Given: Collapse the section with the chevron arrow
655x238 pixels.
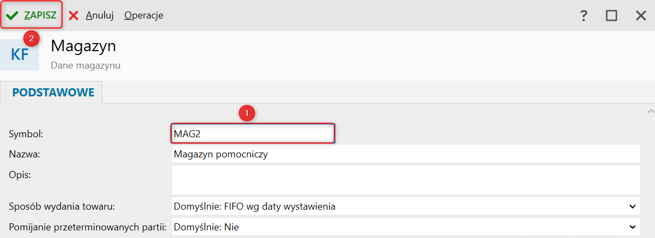Looking at the screenshot, I should [x=650, y=111].
